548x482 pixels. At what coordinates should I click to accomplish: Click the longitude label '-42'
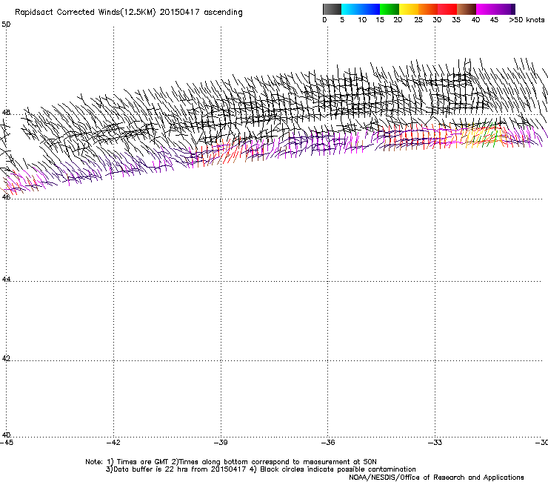(x=113, y=443)
